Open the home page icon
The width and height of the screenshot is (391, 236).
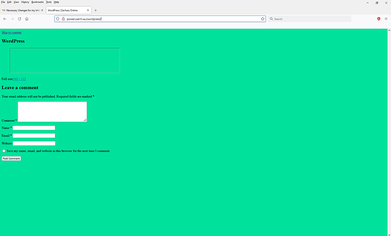(27, 19)
